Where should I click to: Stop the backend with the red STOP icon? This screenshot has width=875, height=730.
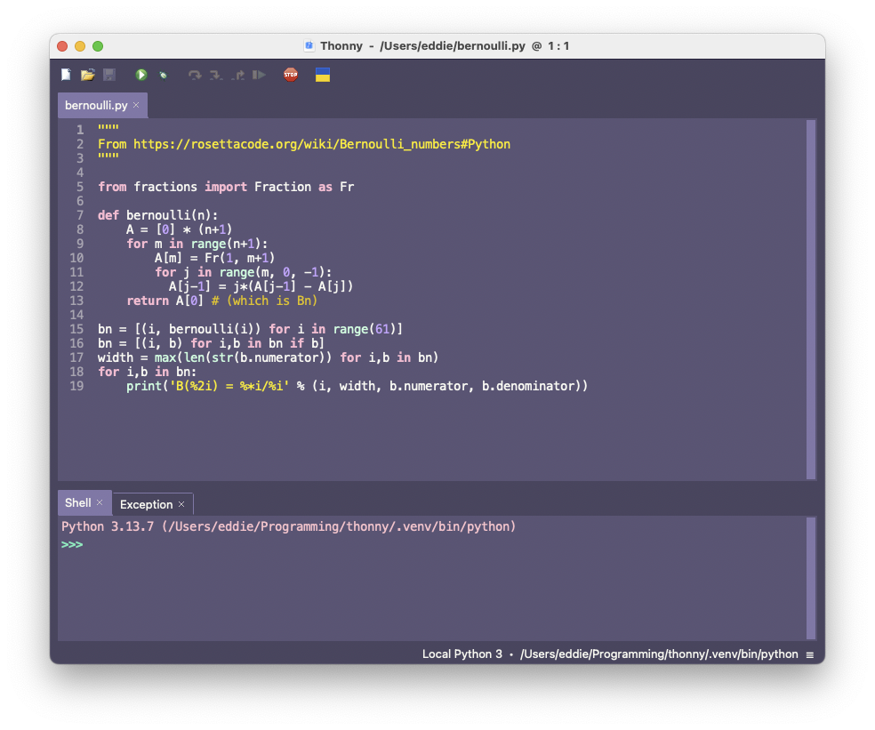coord(291,75)
